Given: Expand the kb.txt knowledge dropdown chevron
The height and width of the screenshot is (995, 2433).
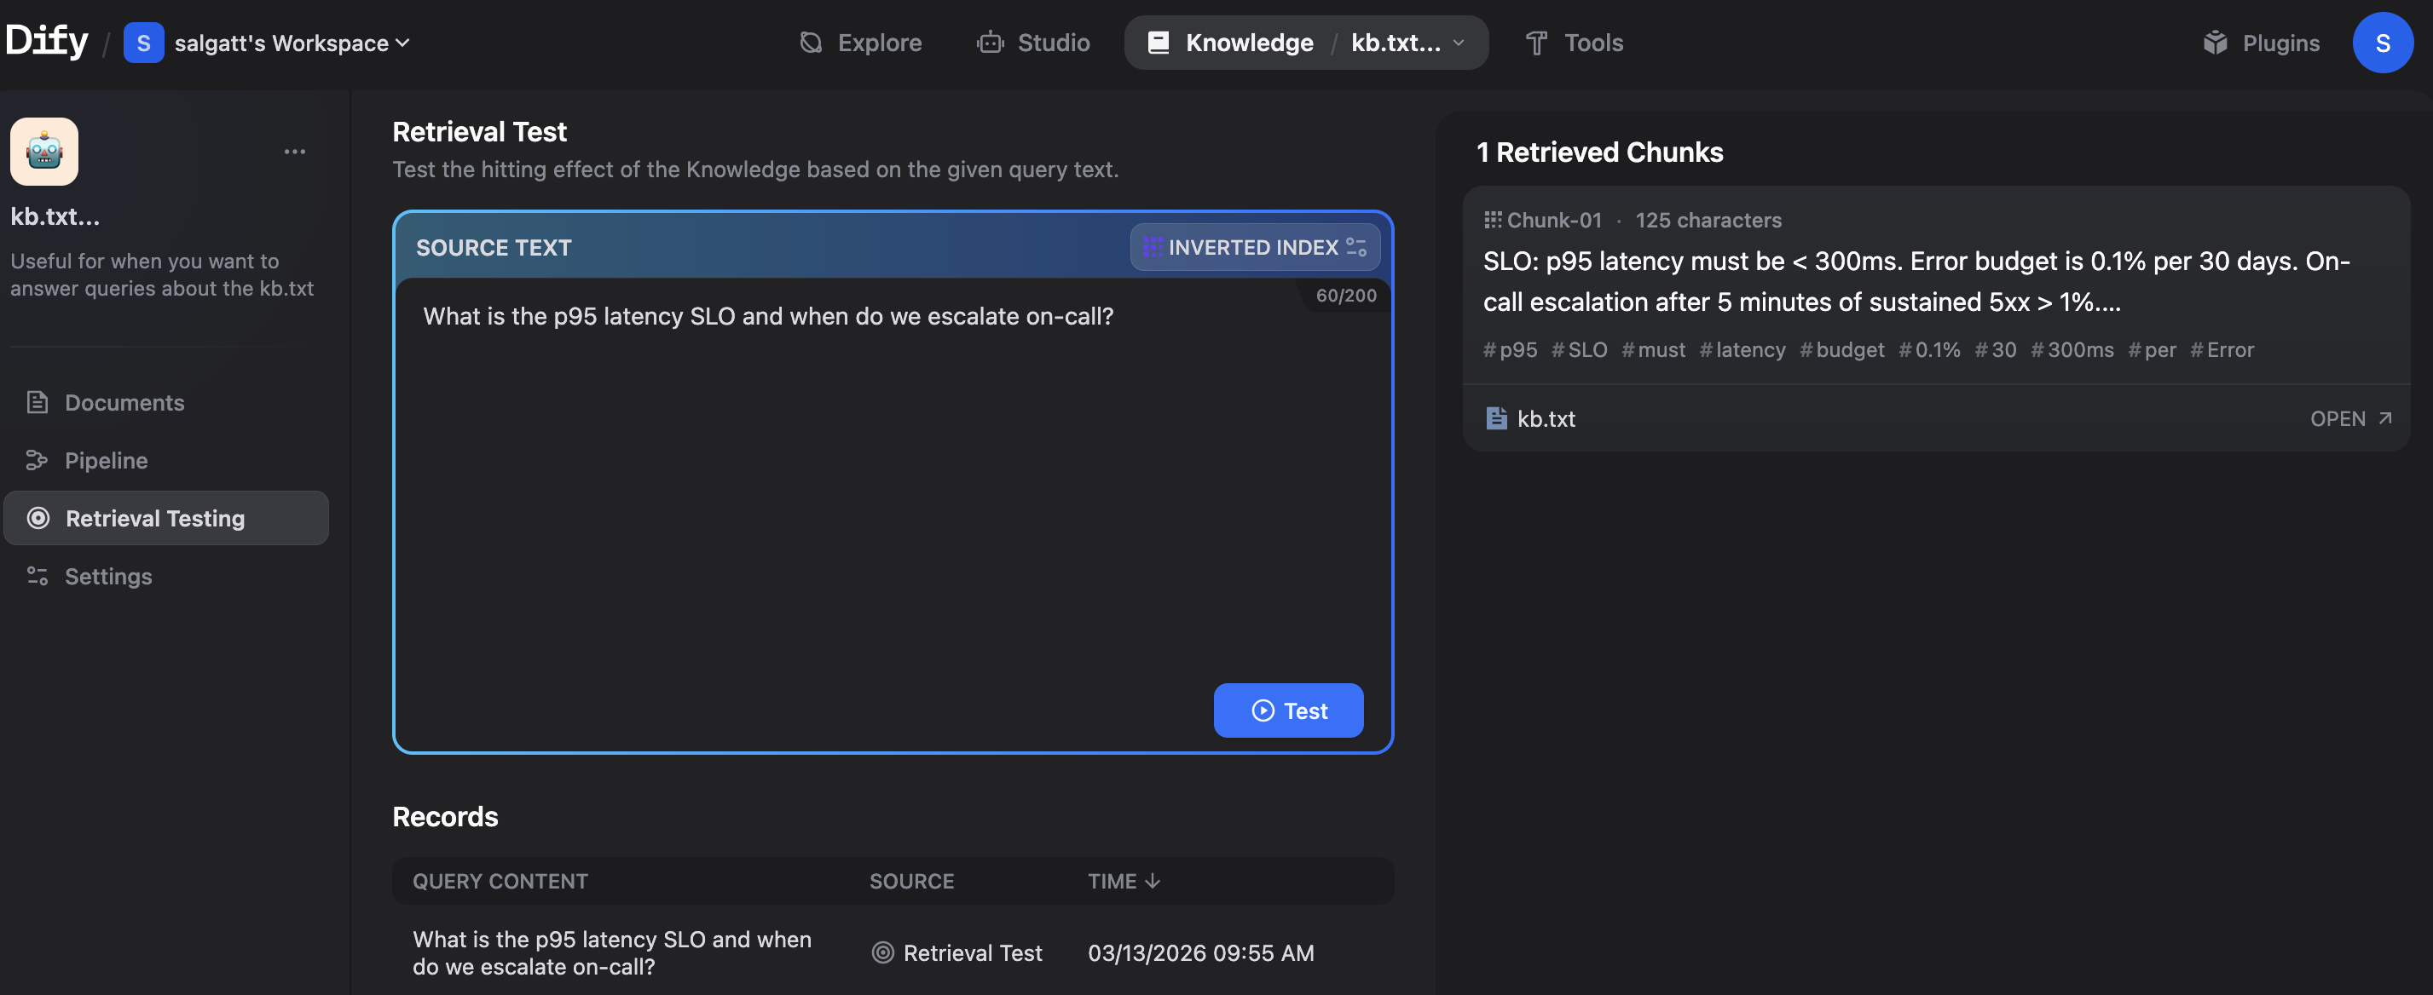Looking at the screenshot, I should coord(1459,43).
